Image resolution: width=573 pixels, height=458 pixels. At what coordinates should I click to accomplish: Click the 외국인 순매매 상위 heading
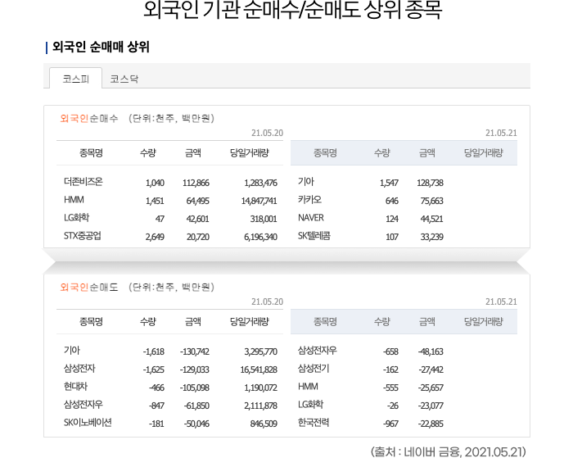tap(101, 48)
